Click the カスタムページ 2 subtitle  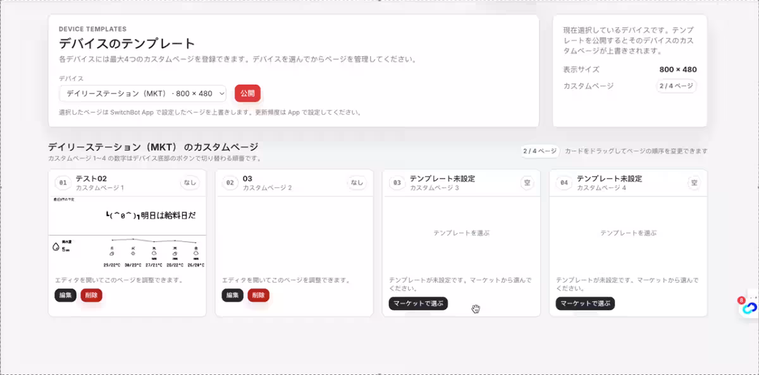[267, 188]
